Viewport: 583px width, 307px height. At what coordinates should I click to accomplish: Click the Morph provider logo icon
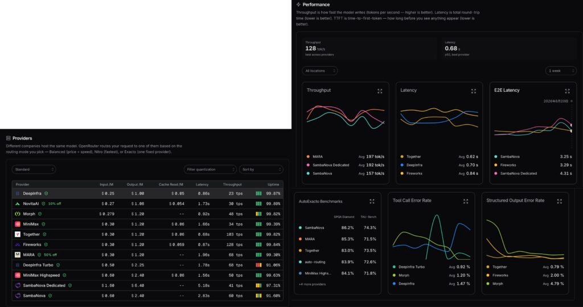tap(18, 214)
